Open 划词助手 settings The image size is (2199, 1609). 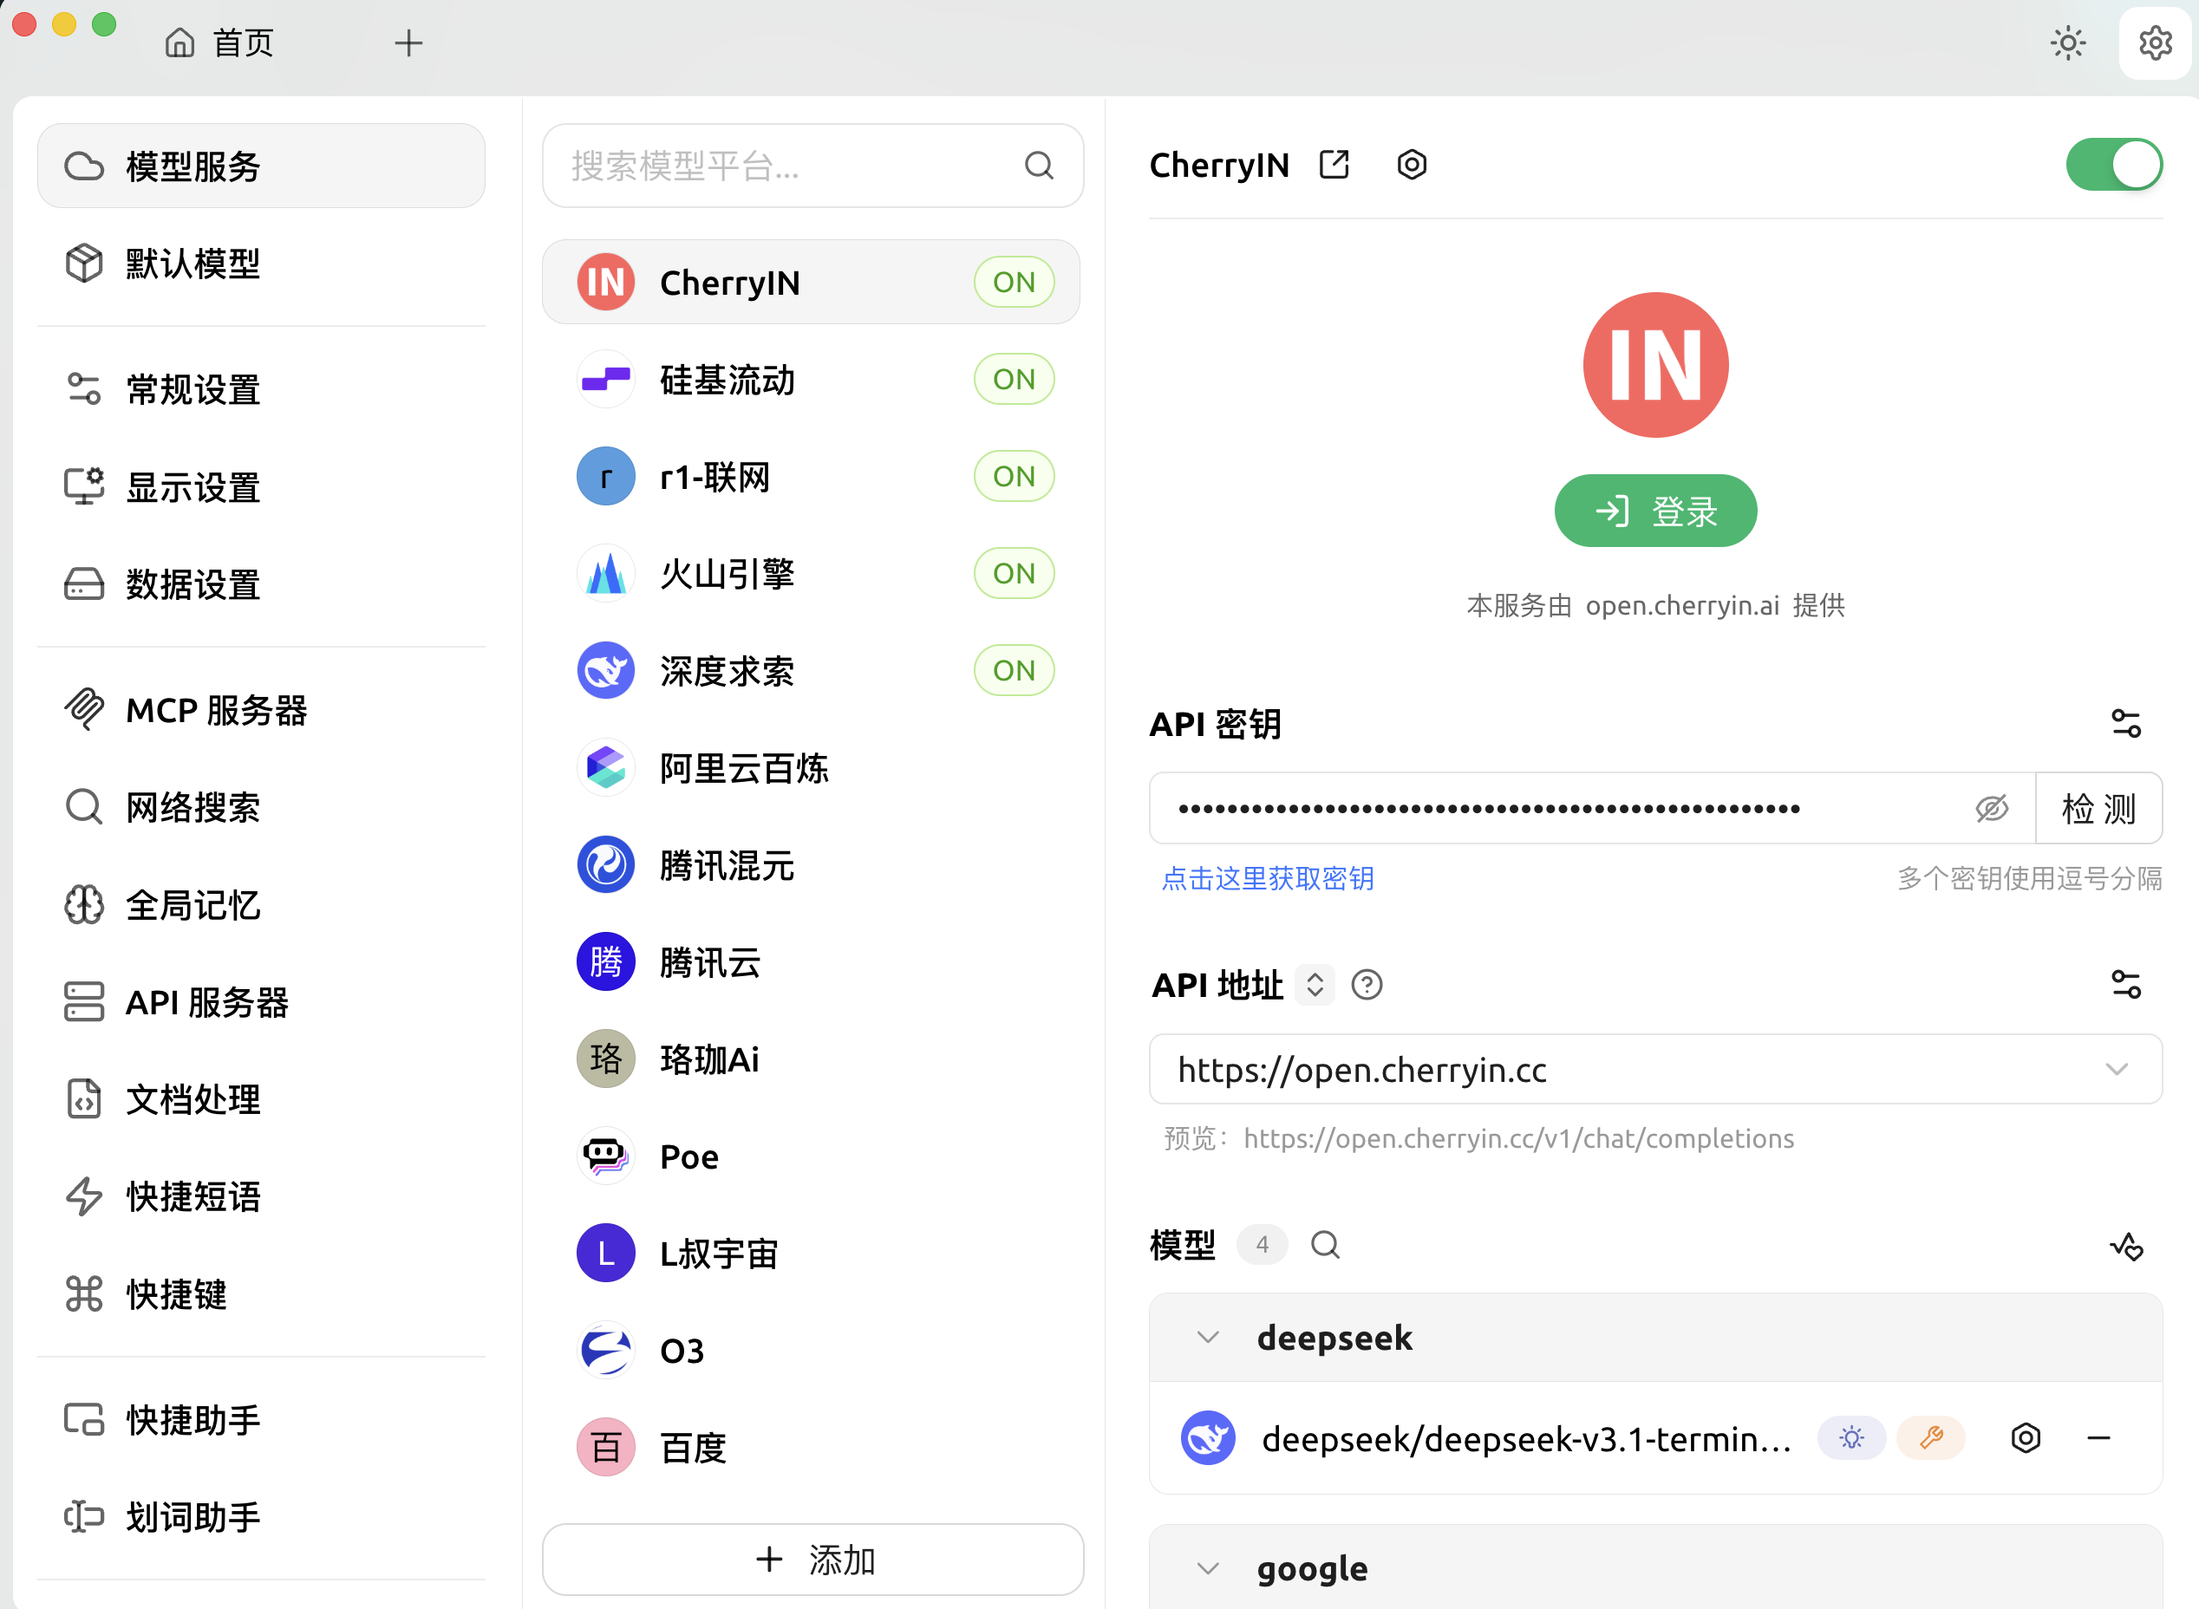261,1517
